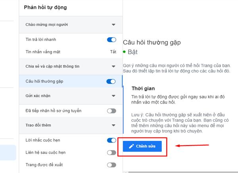Click the Liên hệ sau cuộc hẹn label
The height and width of the screenshot is (173, 238).
(x=46, y=152)
